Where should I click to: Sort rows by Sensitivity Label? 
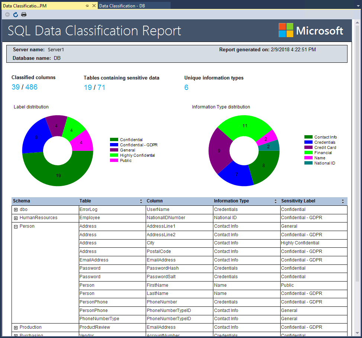click(x=342, y=201)
